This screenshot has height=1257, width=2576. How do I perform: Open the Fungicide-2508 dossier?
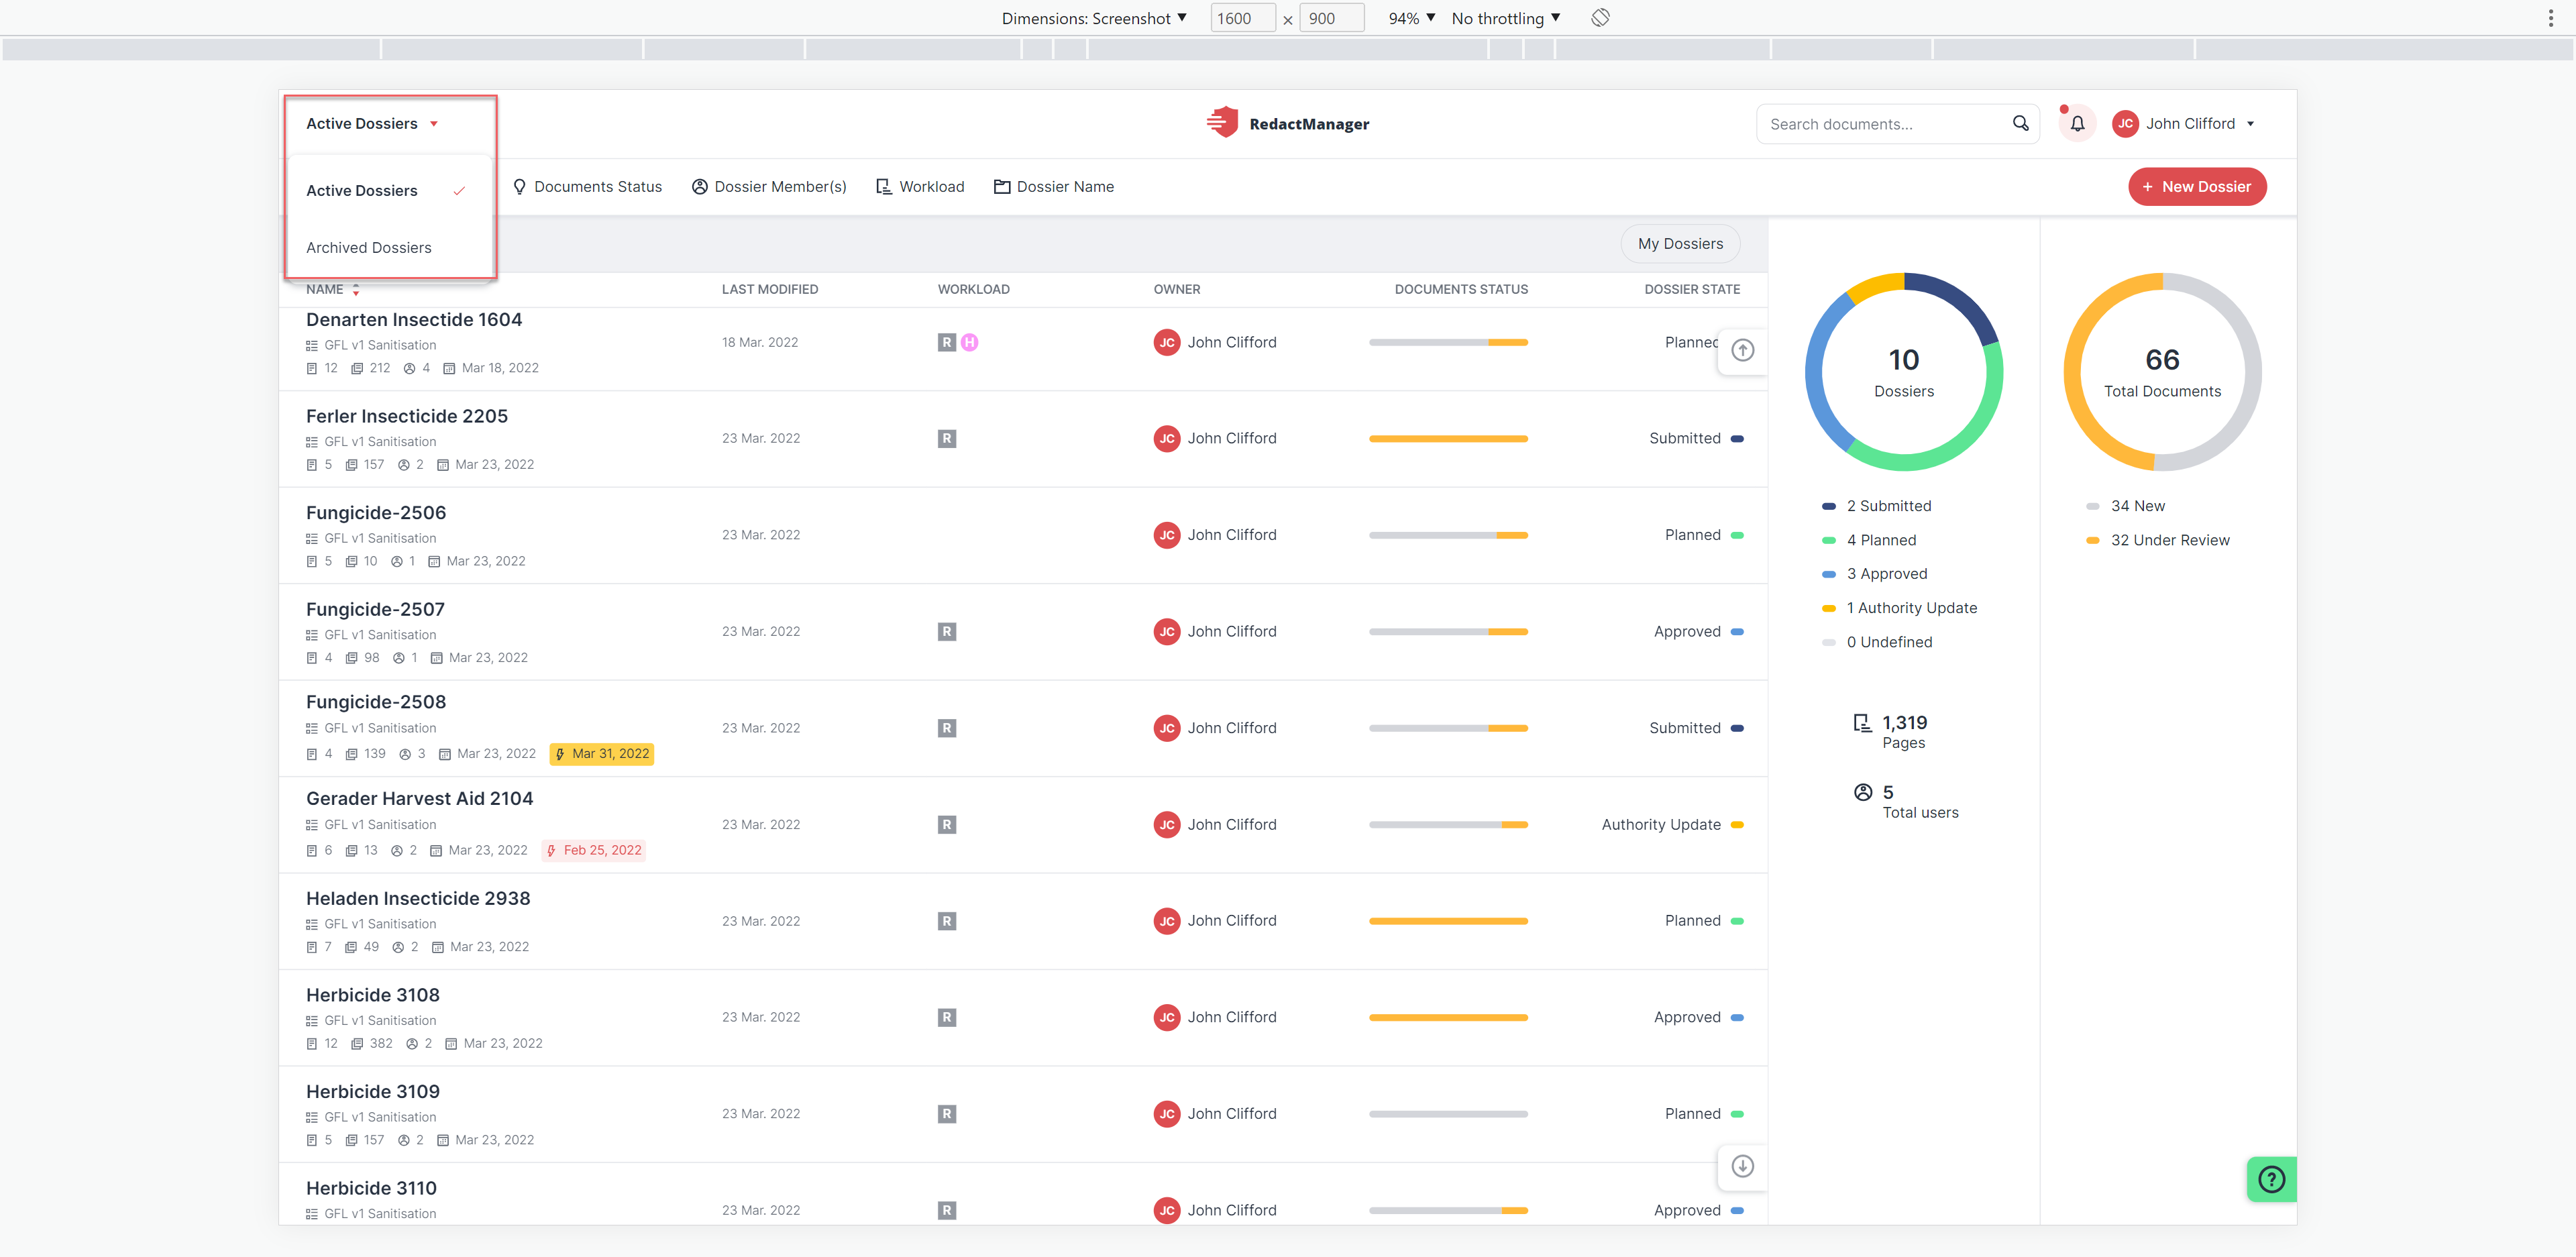[375, 702]
